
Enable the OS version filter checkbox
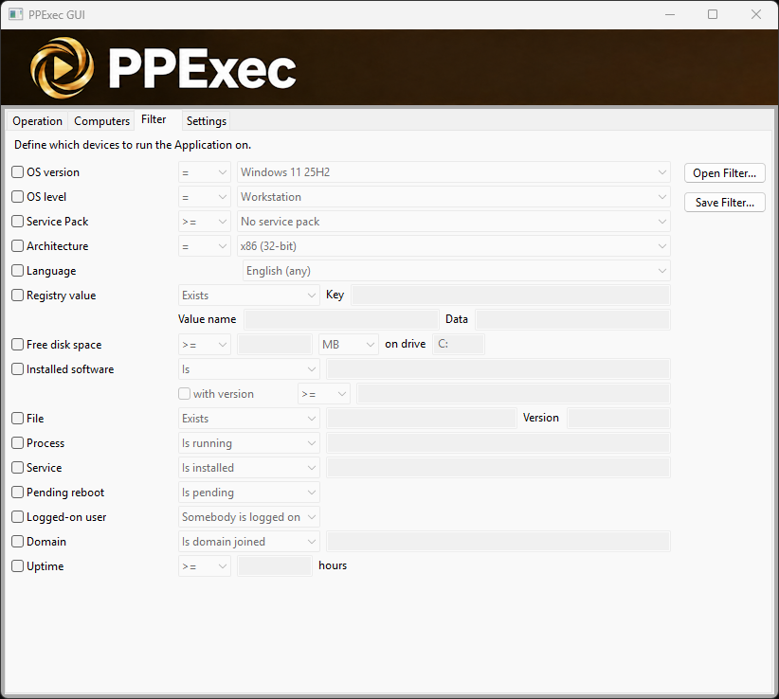pyautogui.click(x=17, y=171)
